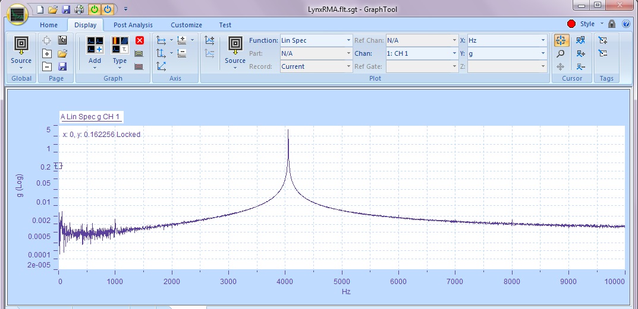
Task: Go to the Customize tab
Action: pos(186,25)
